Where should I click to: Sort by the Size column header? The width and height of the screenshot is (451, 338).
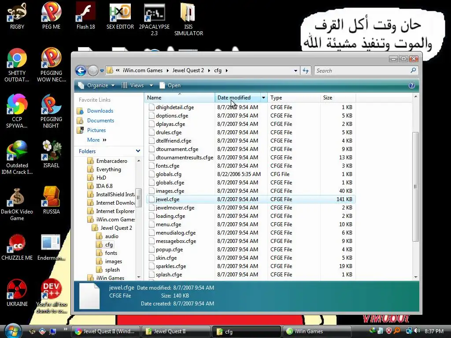[x=338, y=98]
